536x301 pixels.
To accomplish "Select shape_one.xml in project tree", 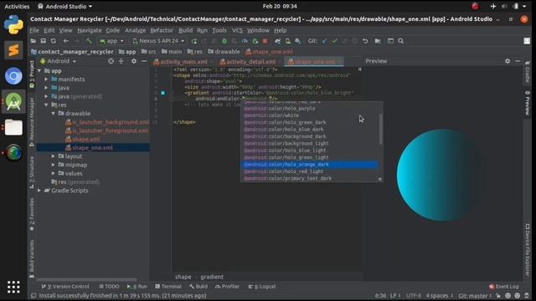I will [x=93, y=148].
